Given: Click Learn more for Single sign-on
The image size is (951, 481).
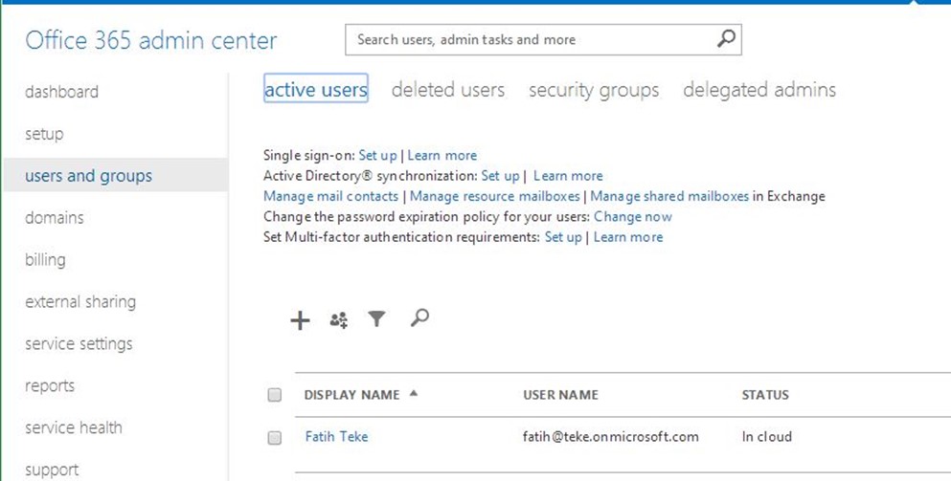Looking at the screenshot, I should point(442,156).
